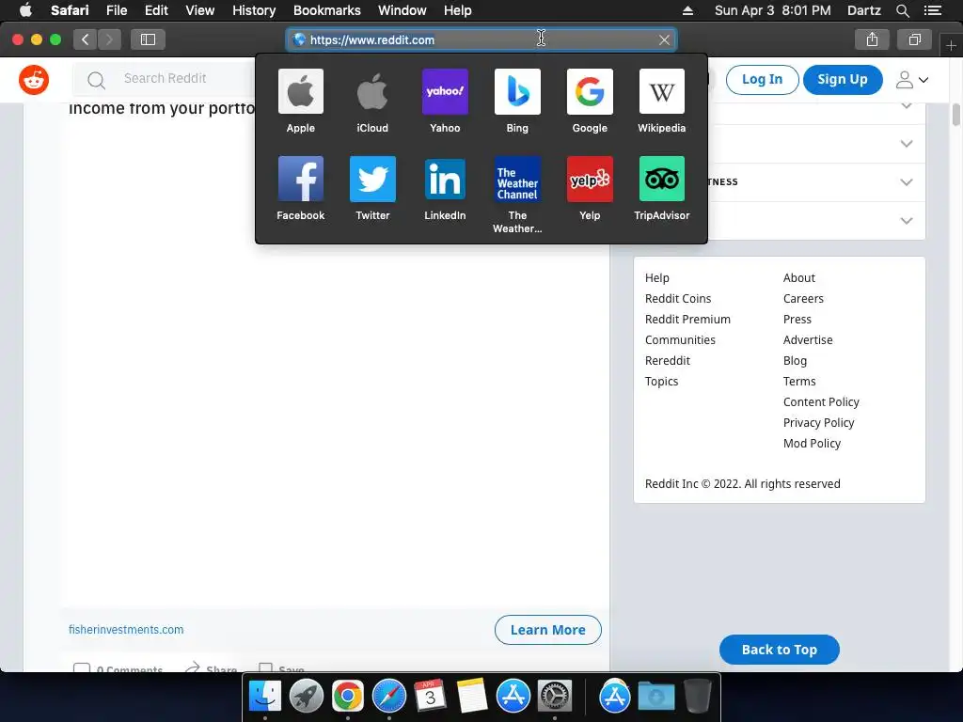
Task: Go back with Safari's back arrow
Action: point(86,39)
